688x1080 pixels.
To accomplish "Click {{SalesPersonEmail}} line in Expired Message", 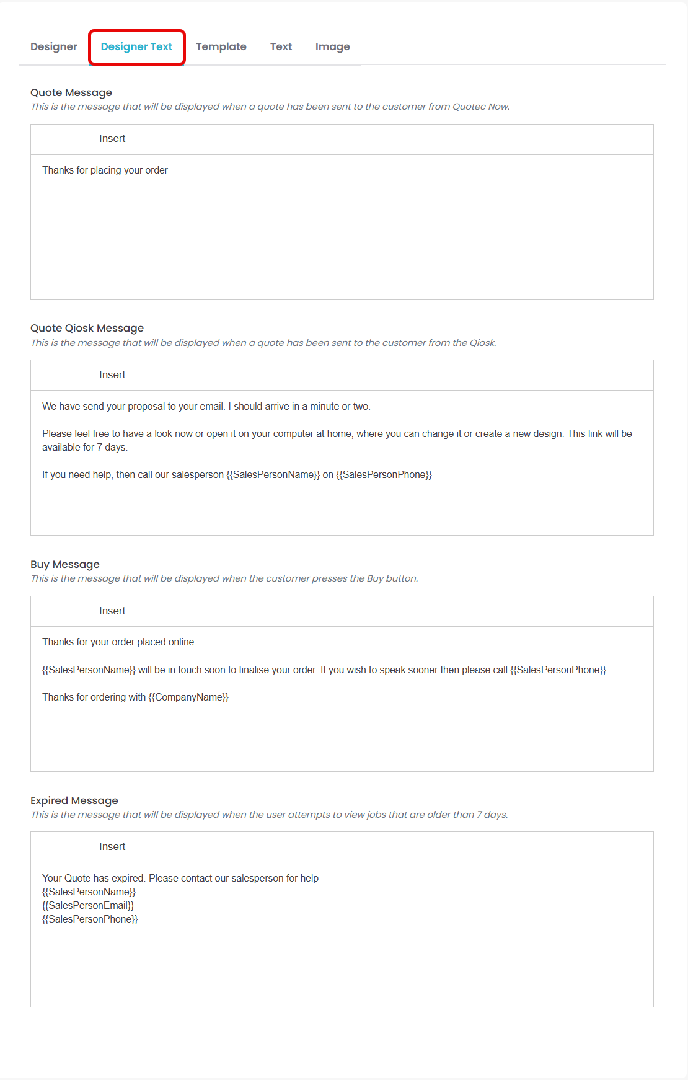I will point(88,906).
